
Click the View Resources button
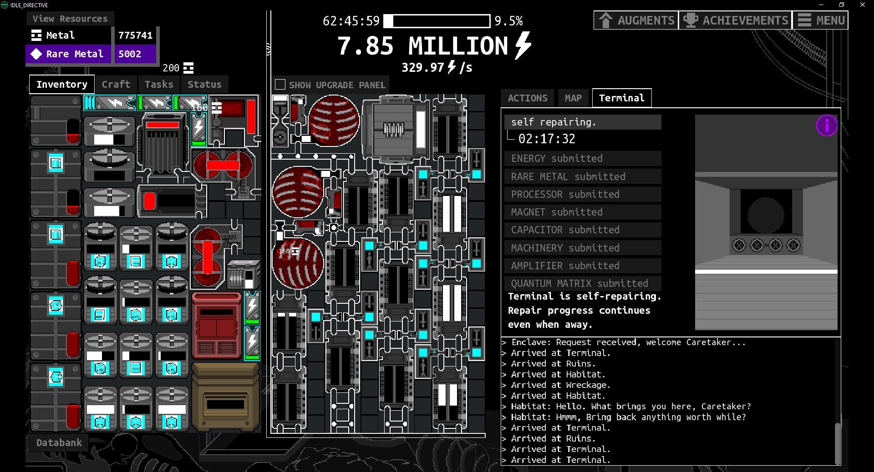(x=70, y=19)
